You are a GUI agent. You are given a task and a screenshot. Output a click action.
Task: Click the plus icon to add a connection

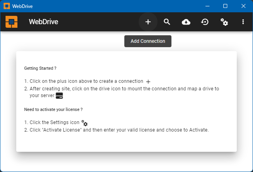[148, 22]
